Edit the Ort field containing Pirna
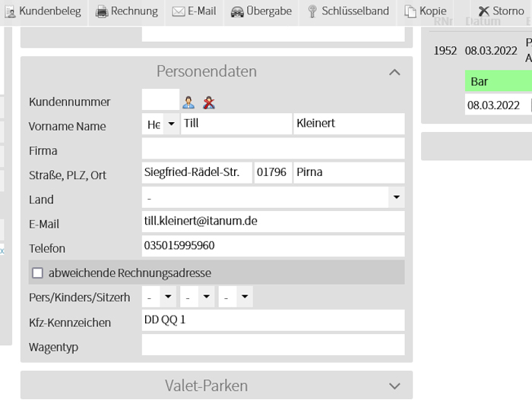This screenshot has width=532, height=409. tap(349, 173)
